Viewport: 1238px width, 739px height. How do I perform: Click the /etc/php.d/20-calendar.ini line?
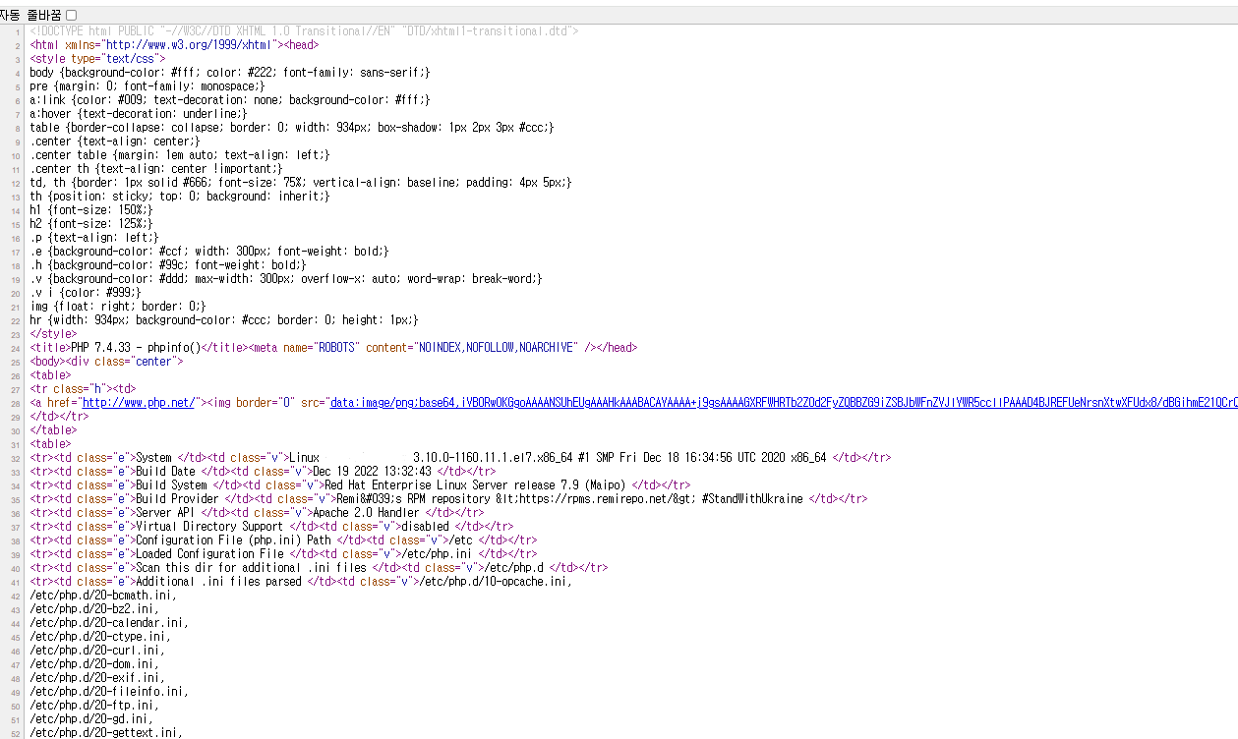pos(109,623)
